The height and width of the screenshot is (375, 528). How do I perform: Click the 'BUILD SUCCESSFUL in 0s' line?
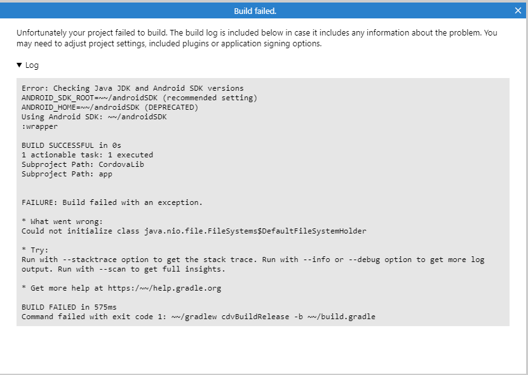[x=71, y=145]
